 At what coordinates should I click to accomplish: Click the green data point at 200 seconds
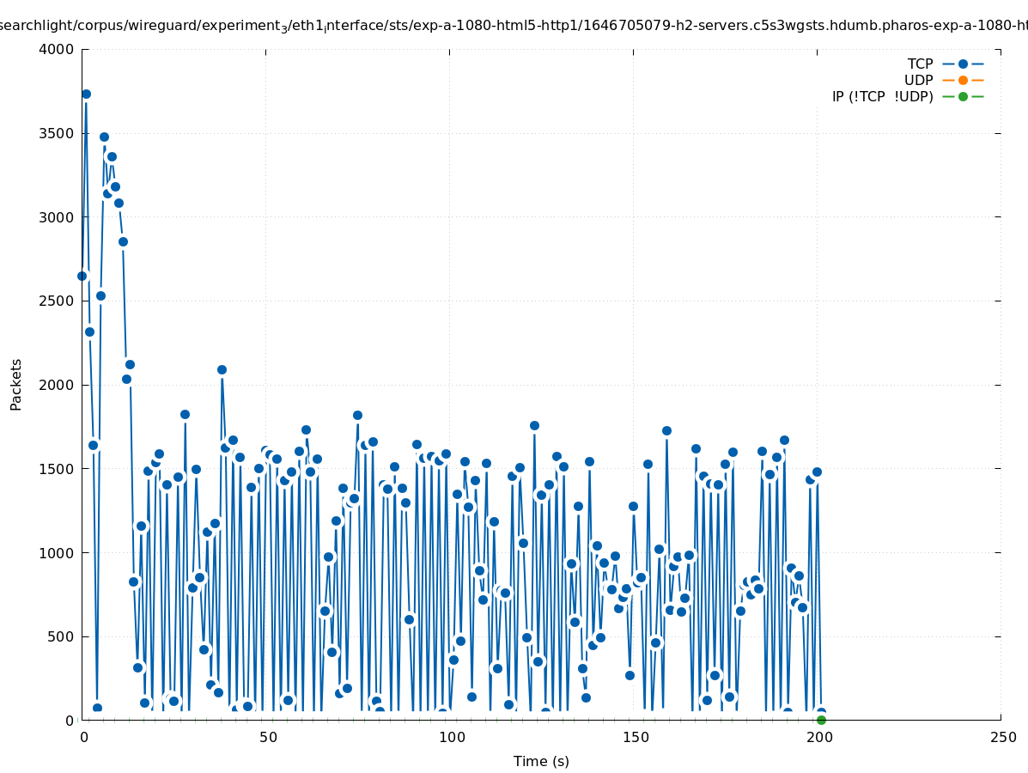click(821, 720)
